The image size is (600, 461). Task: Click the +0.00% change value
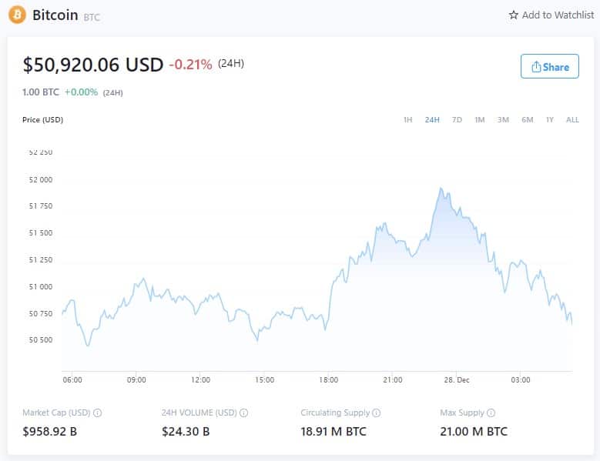[x=81, y=92]
